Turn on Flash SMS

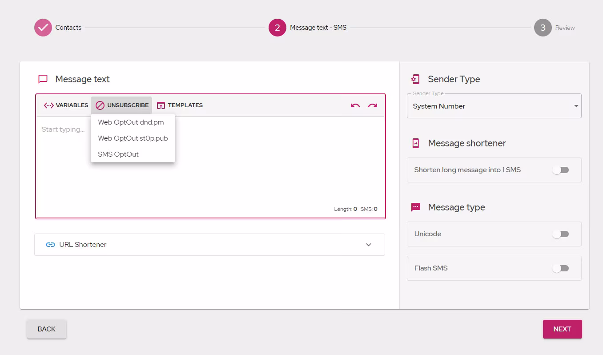point(560,268)
